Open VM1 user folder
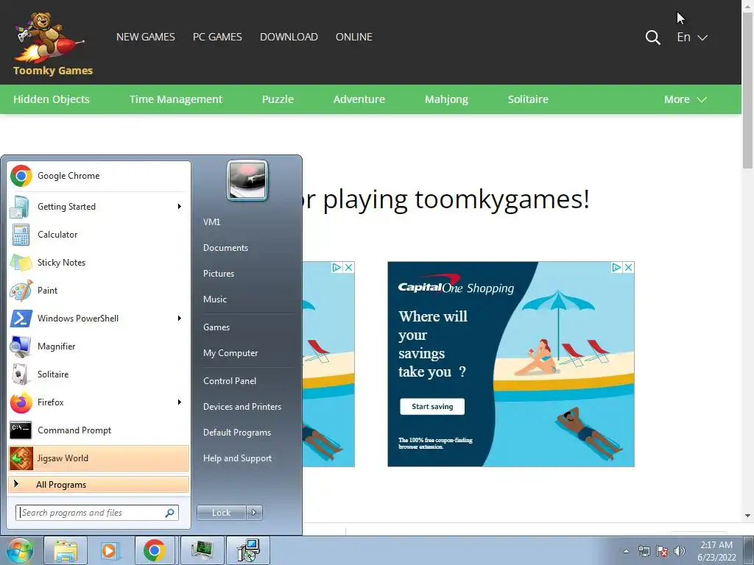This screenshot has height=565, width=754. point(211,222)
